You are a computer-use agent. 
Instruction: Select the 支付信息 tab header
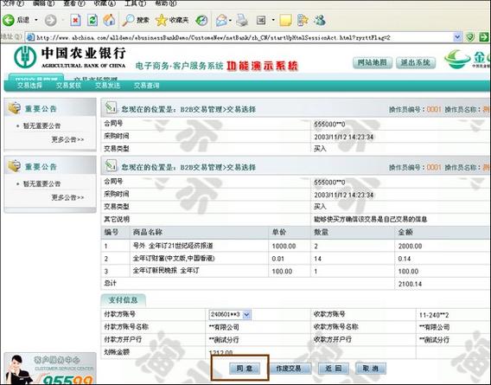123,300
